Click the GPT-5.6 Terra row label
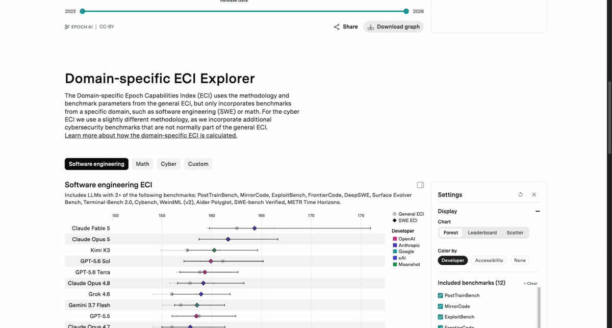This screenshot has height=328, width=612. pos(92,272)
